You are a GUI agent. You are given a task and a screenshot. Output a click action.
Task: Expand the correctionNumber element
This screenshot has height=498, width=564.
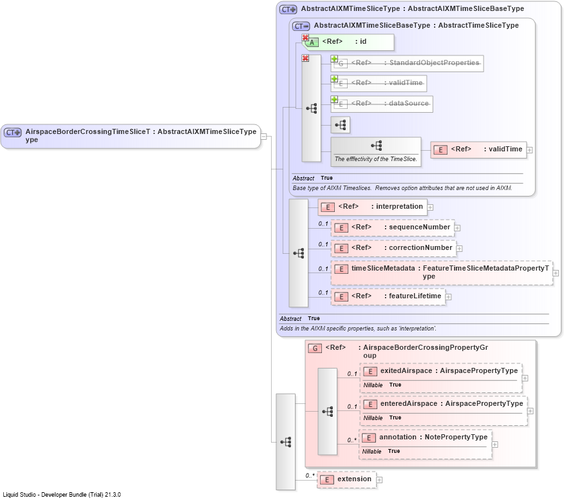pyautogui.click(x=459, y=248)
